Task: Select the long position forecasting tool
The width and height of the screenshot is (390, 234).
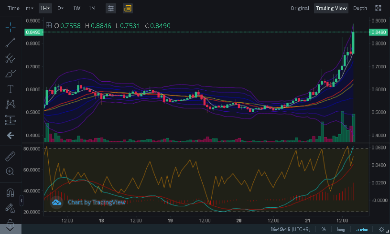Action: click(11, 120)
